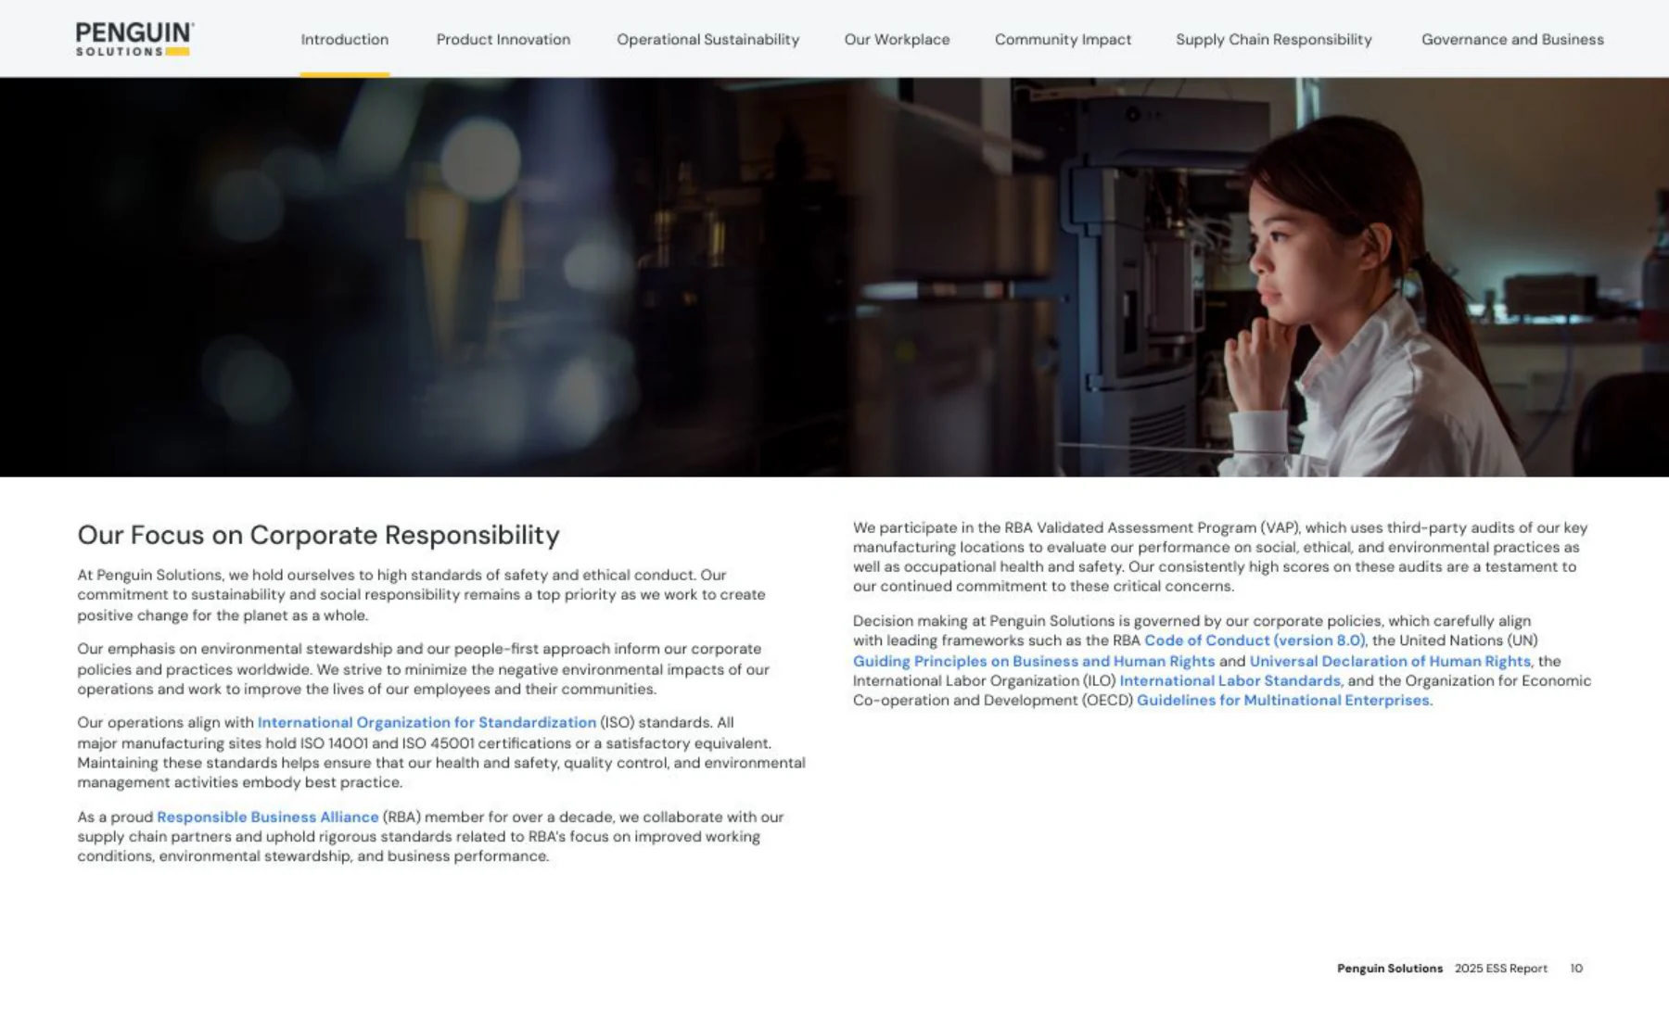The width and height of the screenshot is (1669, 1014).
Task: Click the footer text 2025 ESS Report
Action: pos(1500,969)
